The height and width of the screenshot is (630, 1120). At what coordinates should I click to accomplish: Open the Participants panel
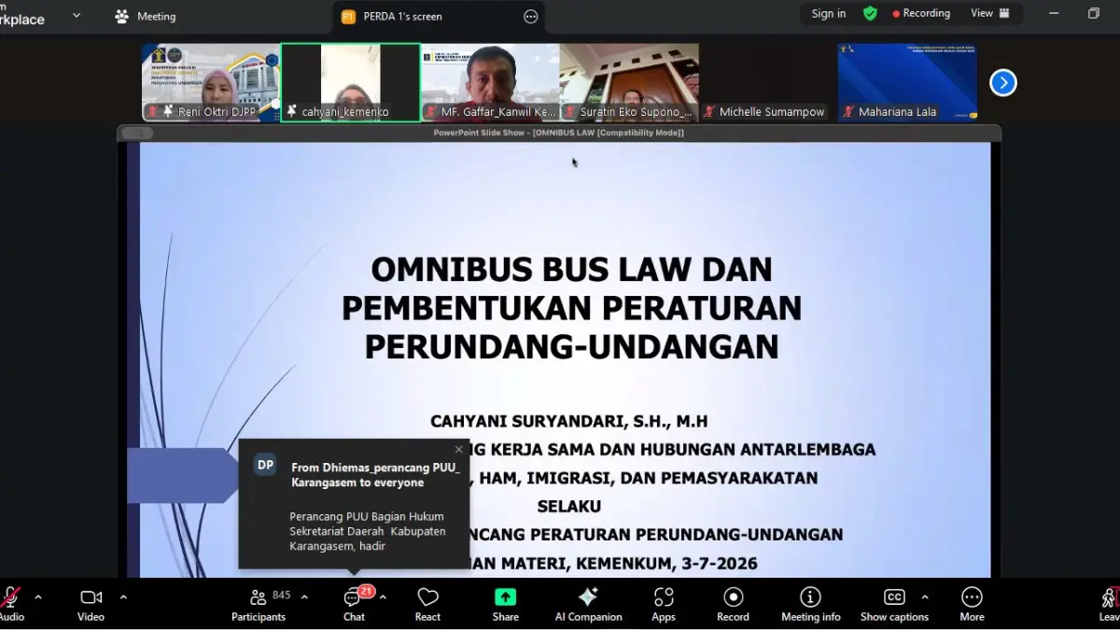point(259,604)
